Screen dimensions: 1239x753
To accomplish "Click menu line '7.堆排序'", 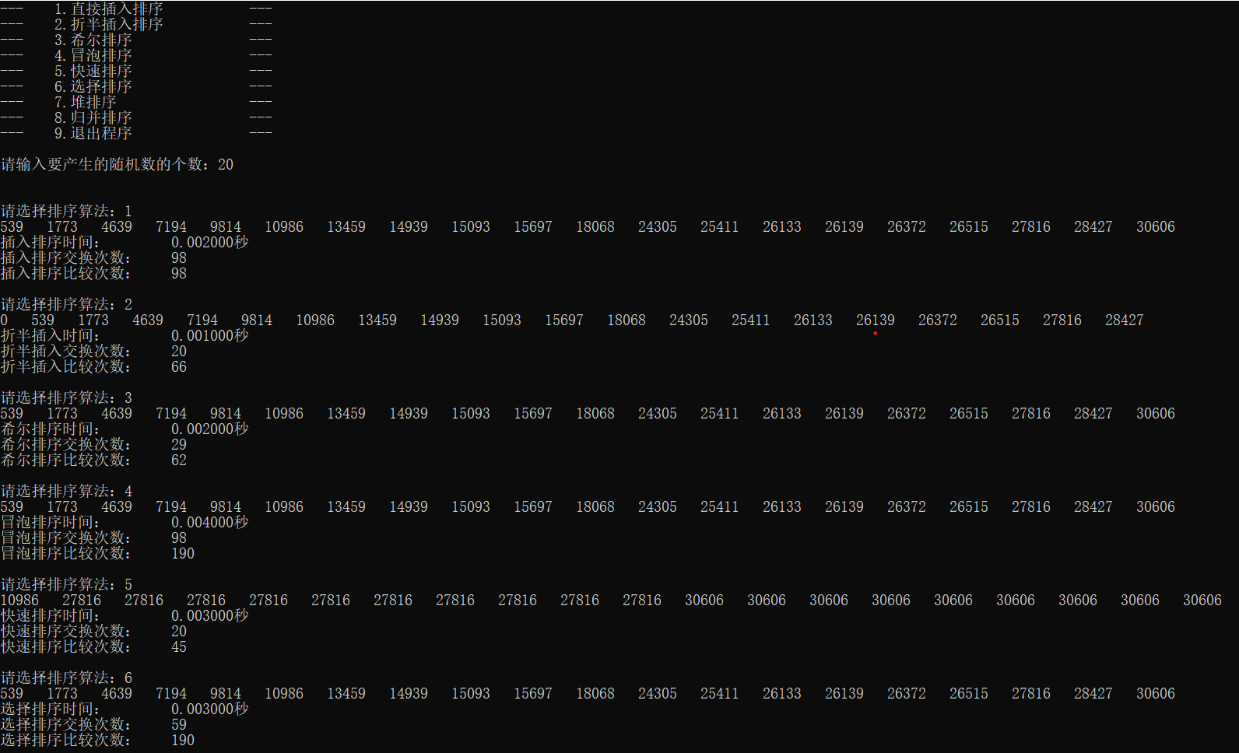I will tap(86, 102).
